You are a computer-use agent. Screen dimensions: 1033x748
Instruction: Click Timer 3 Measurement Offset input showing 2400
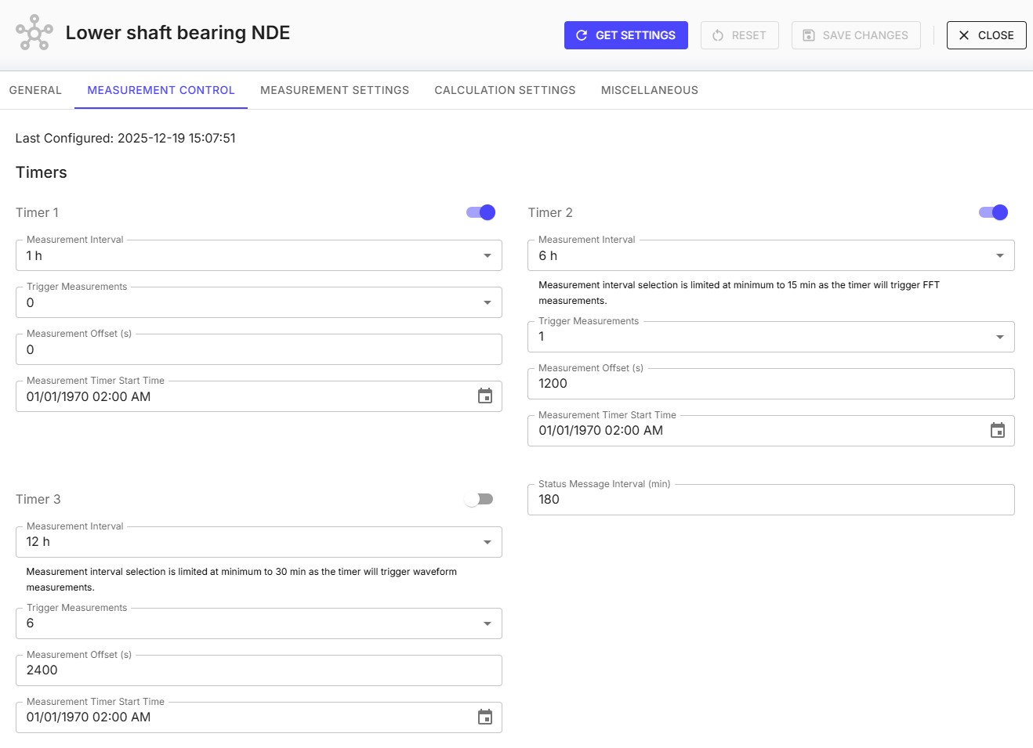pyautogui.click(x=259, y=670)
